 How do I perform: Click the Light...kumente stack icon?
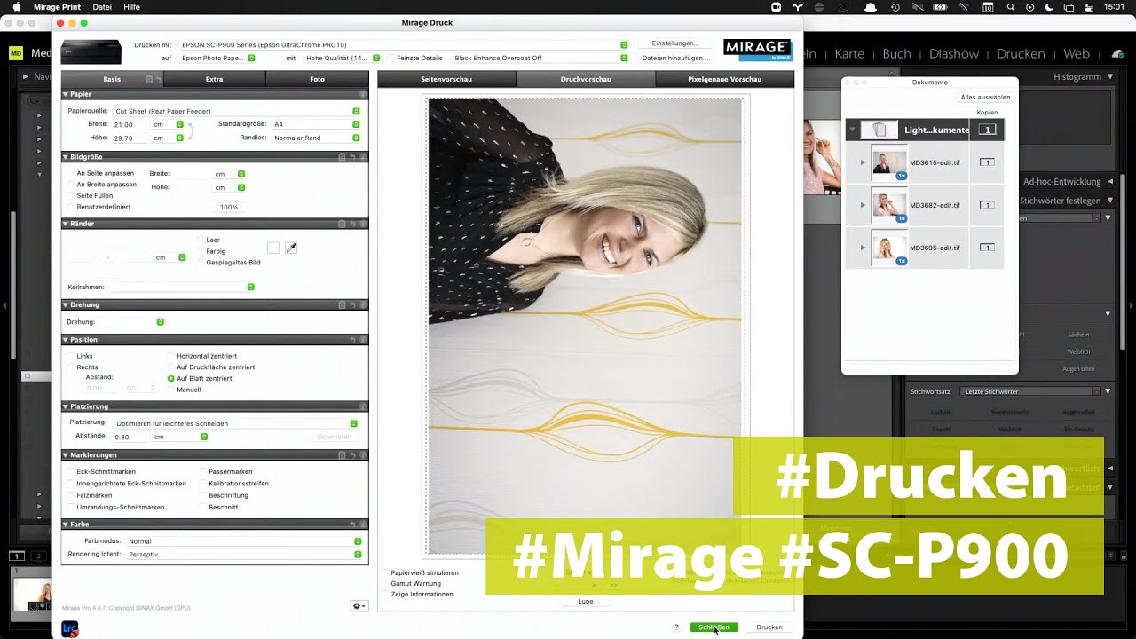879,130
